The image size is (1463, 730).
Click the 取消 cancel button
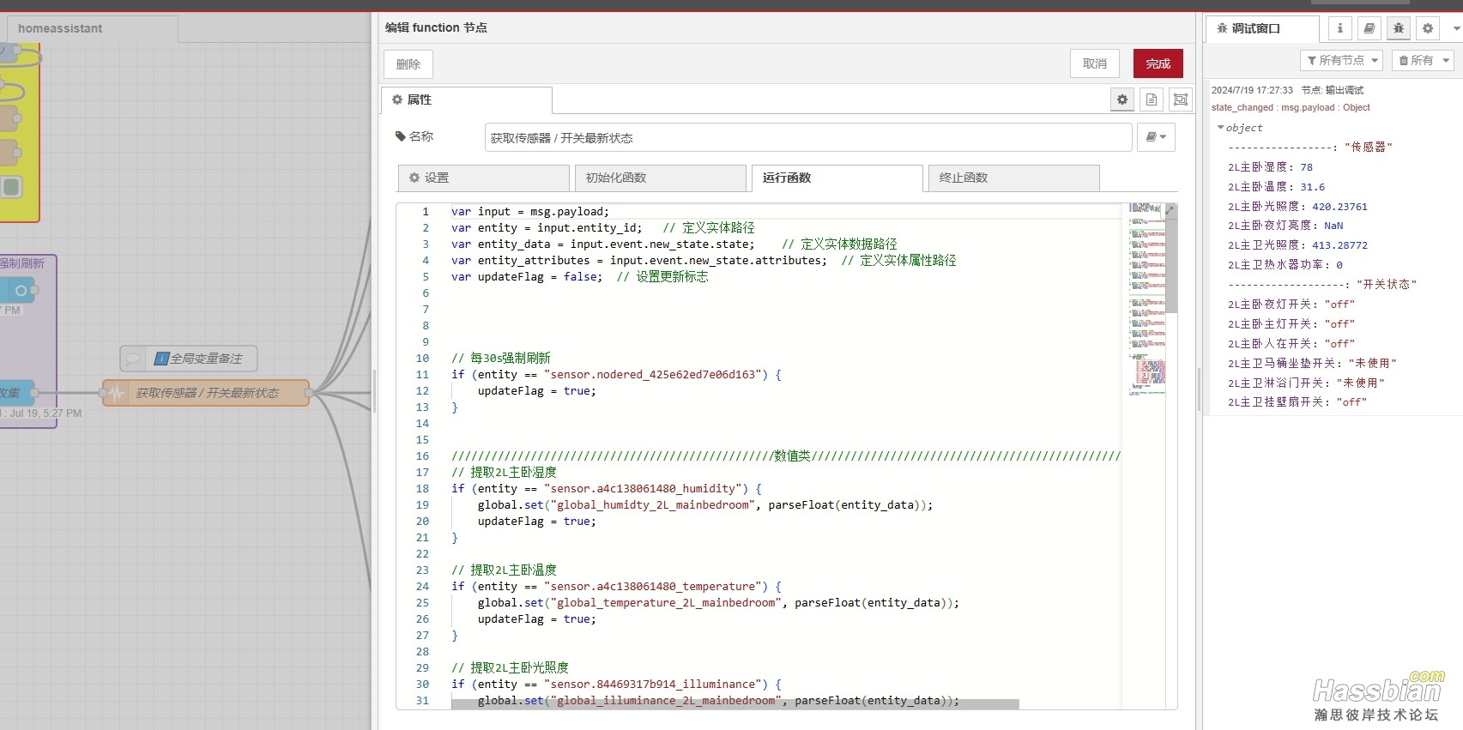point(1095,63)
